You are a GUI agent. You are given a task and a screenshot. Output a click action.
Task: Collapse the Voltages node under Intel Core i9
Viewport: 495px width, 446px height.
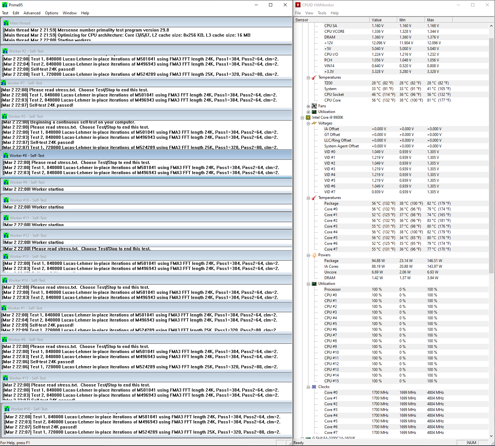[x=308, y=124]
